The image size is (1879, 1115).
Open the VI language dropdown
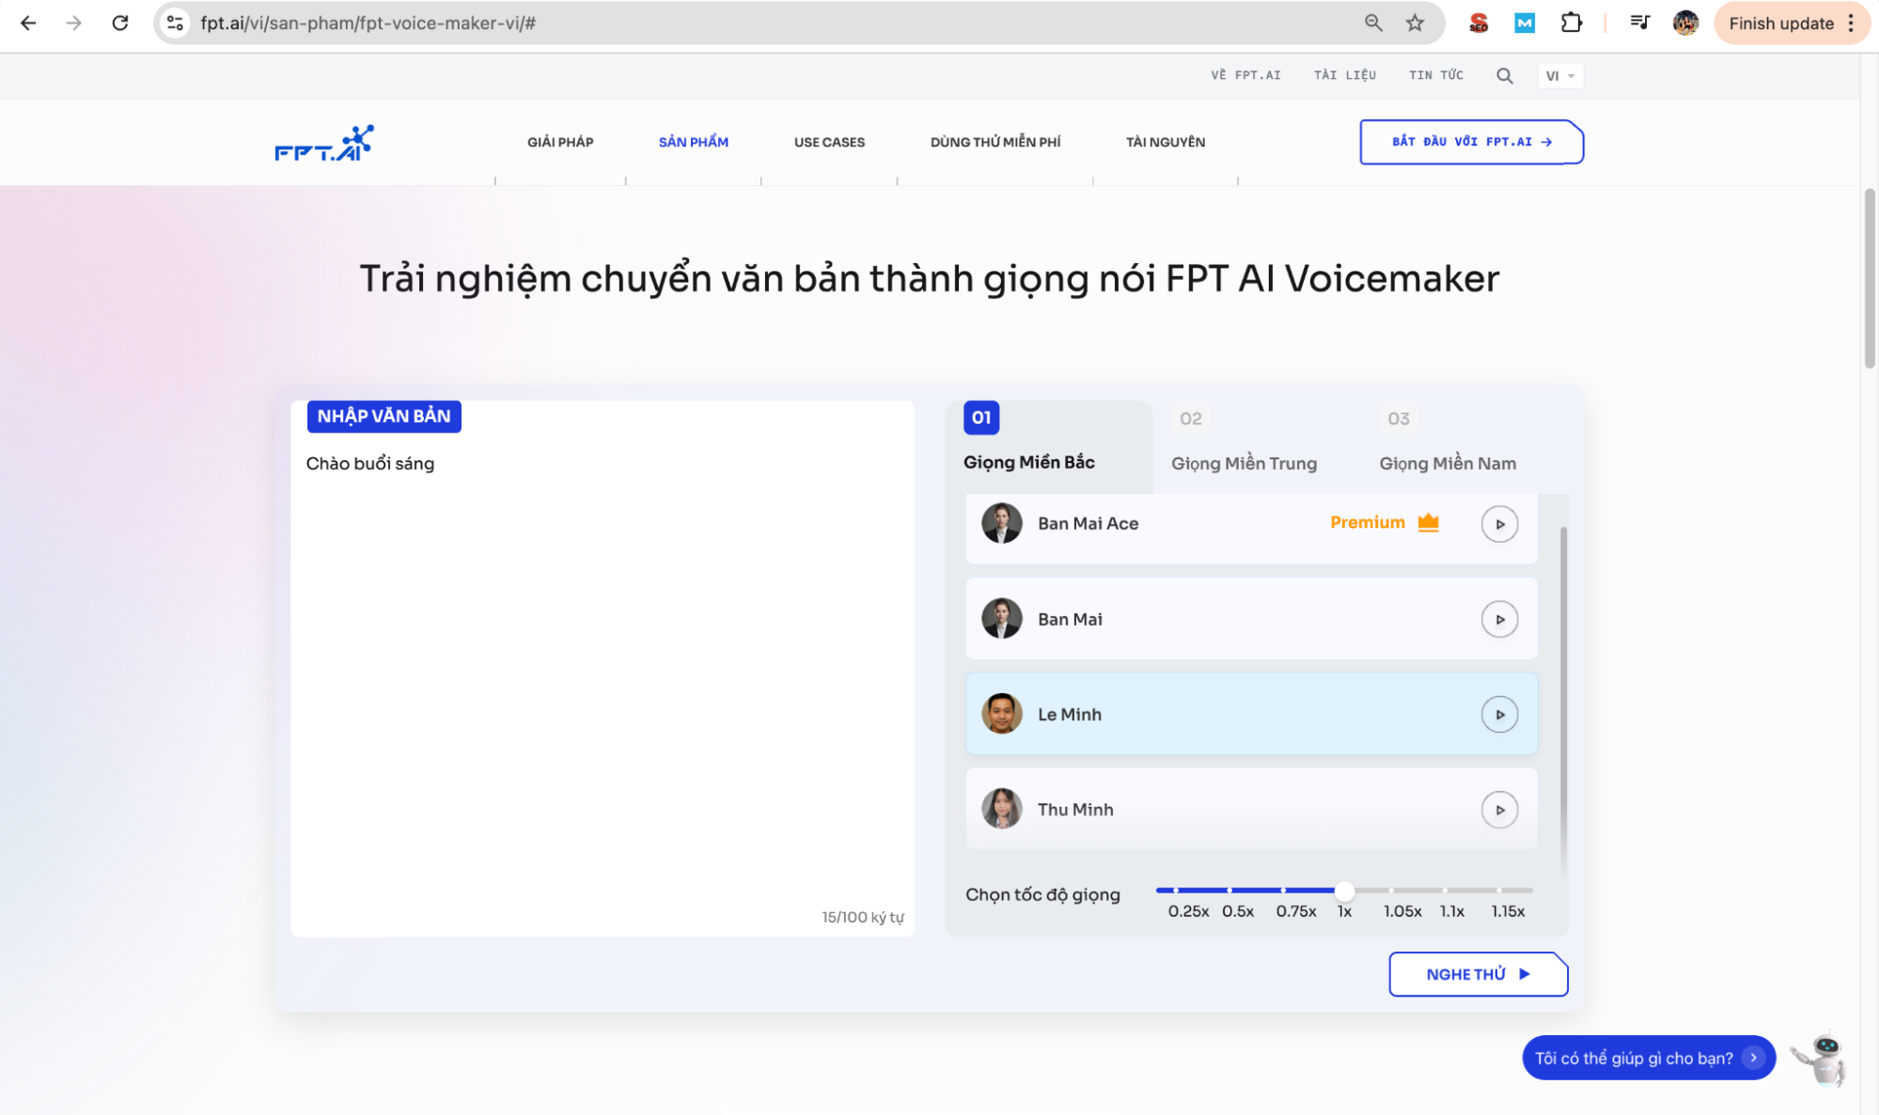[x=1559, y=76]
